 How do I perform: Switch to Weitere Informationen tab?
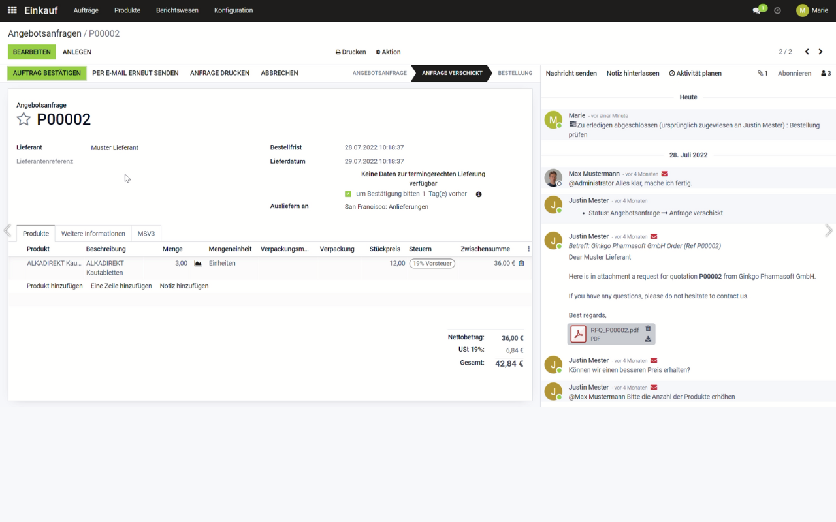click(93, 234)
